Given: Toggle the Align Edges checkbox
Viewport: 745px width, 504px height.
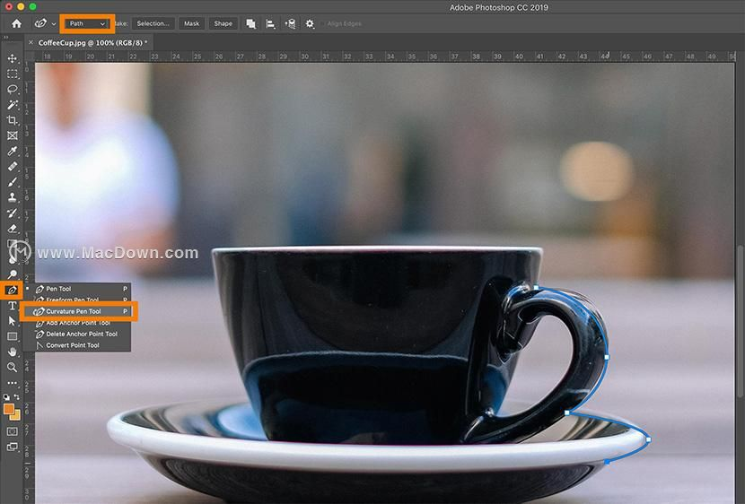Looking at the screenshot, I should (x=323, y=23).
